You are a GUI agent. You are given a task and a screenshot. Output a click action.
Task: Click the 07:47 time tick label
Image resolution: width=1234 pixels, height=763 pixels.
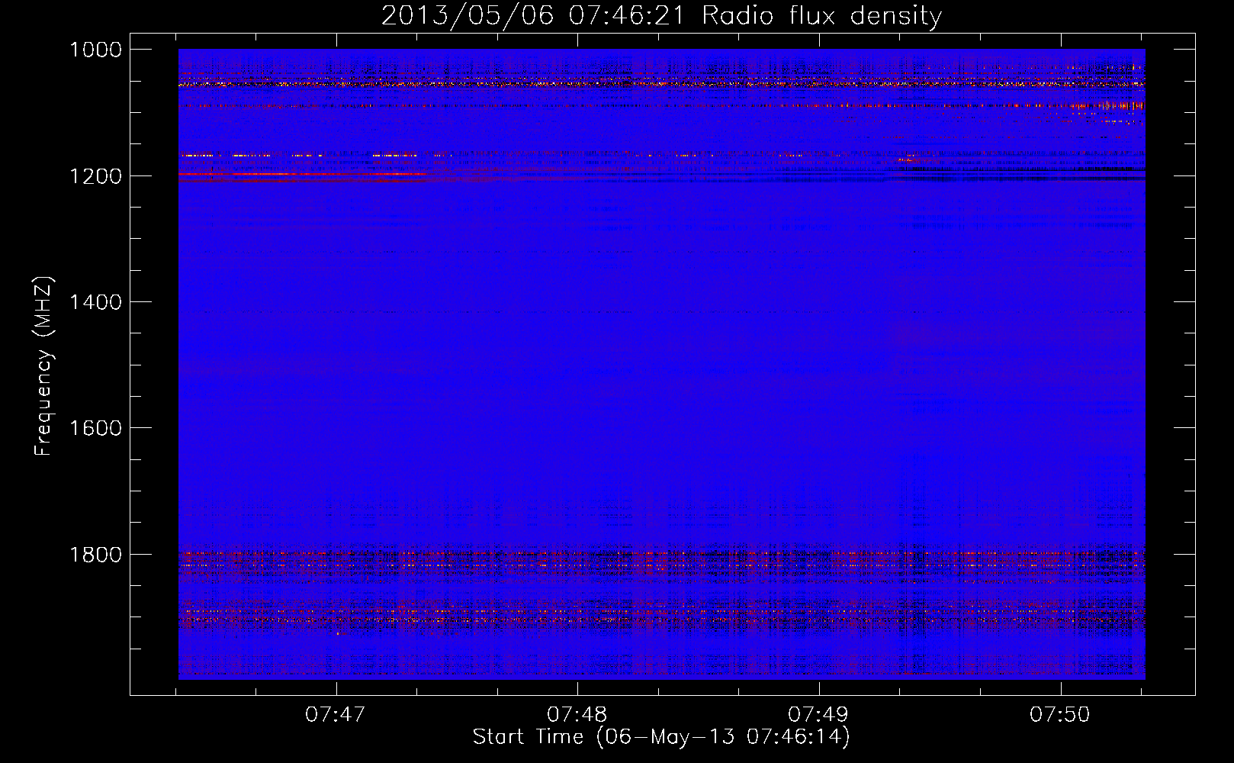(x=336, y=715)
